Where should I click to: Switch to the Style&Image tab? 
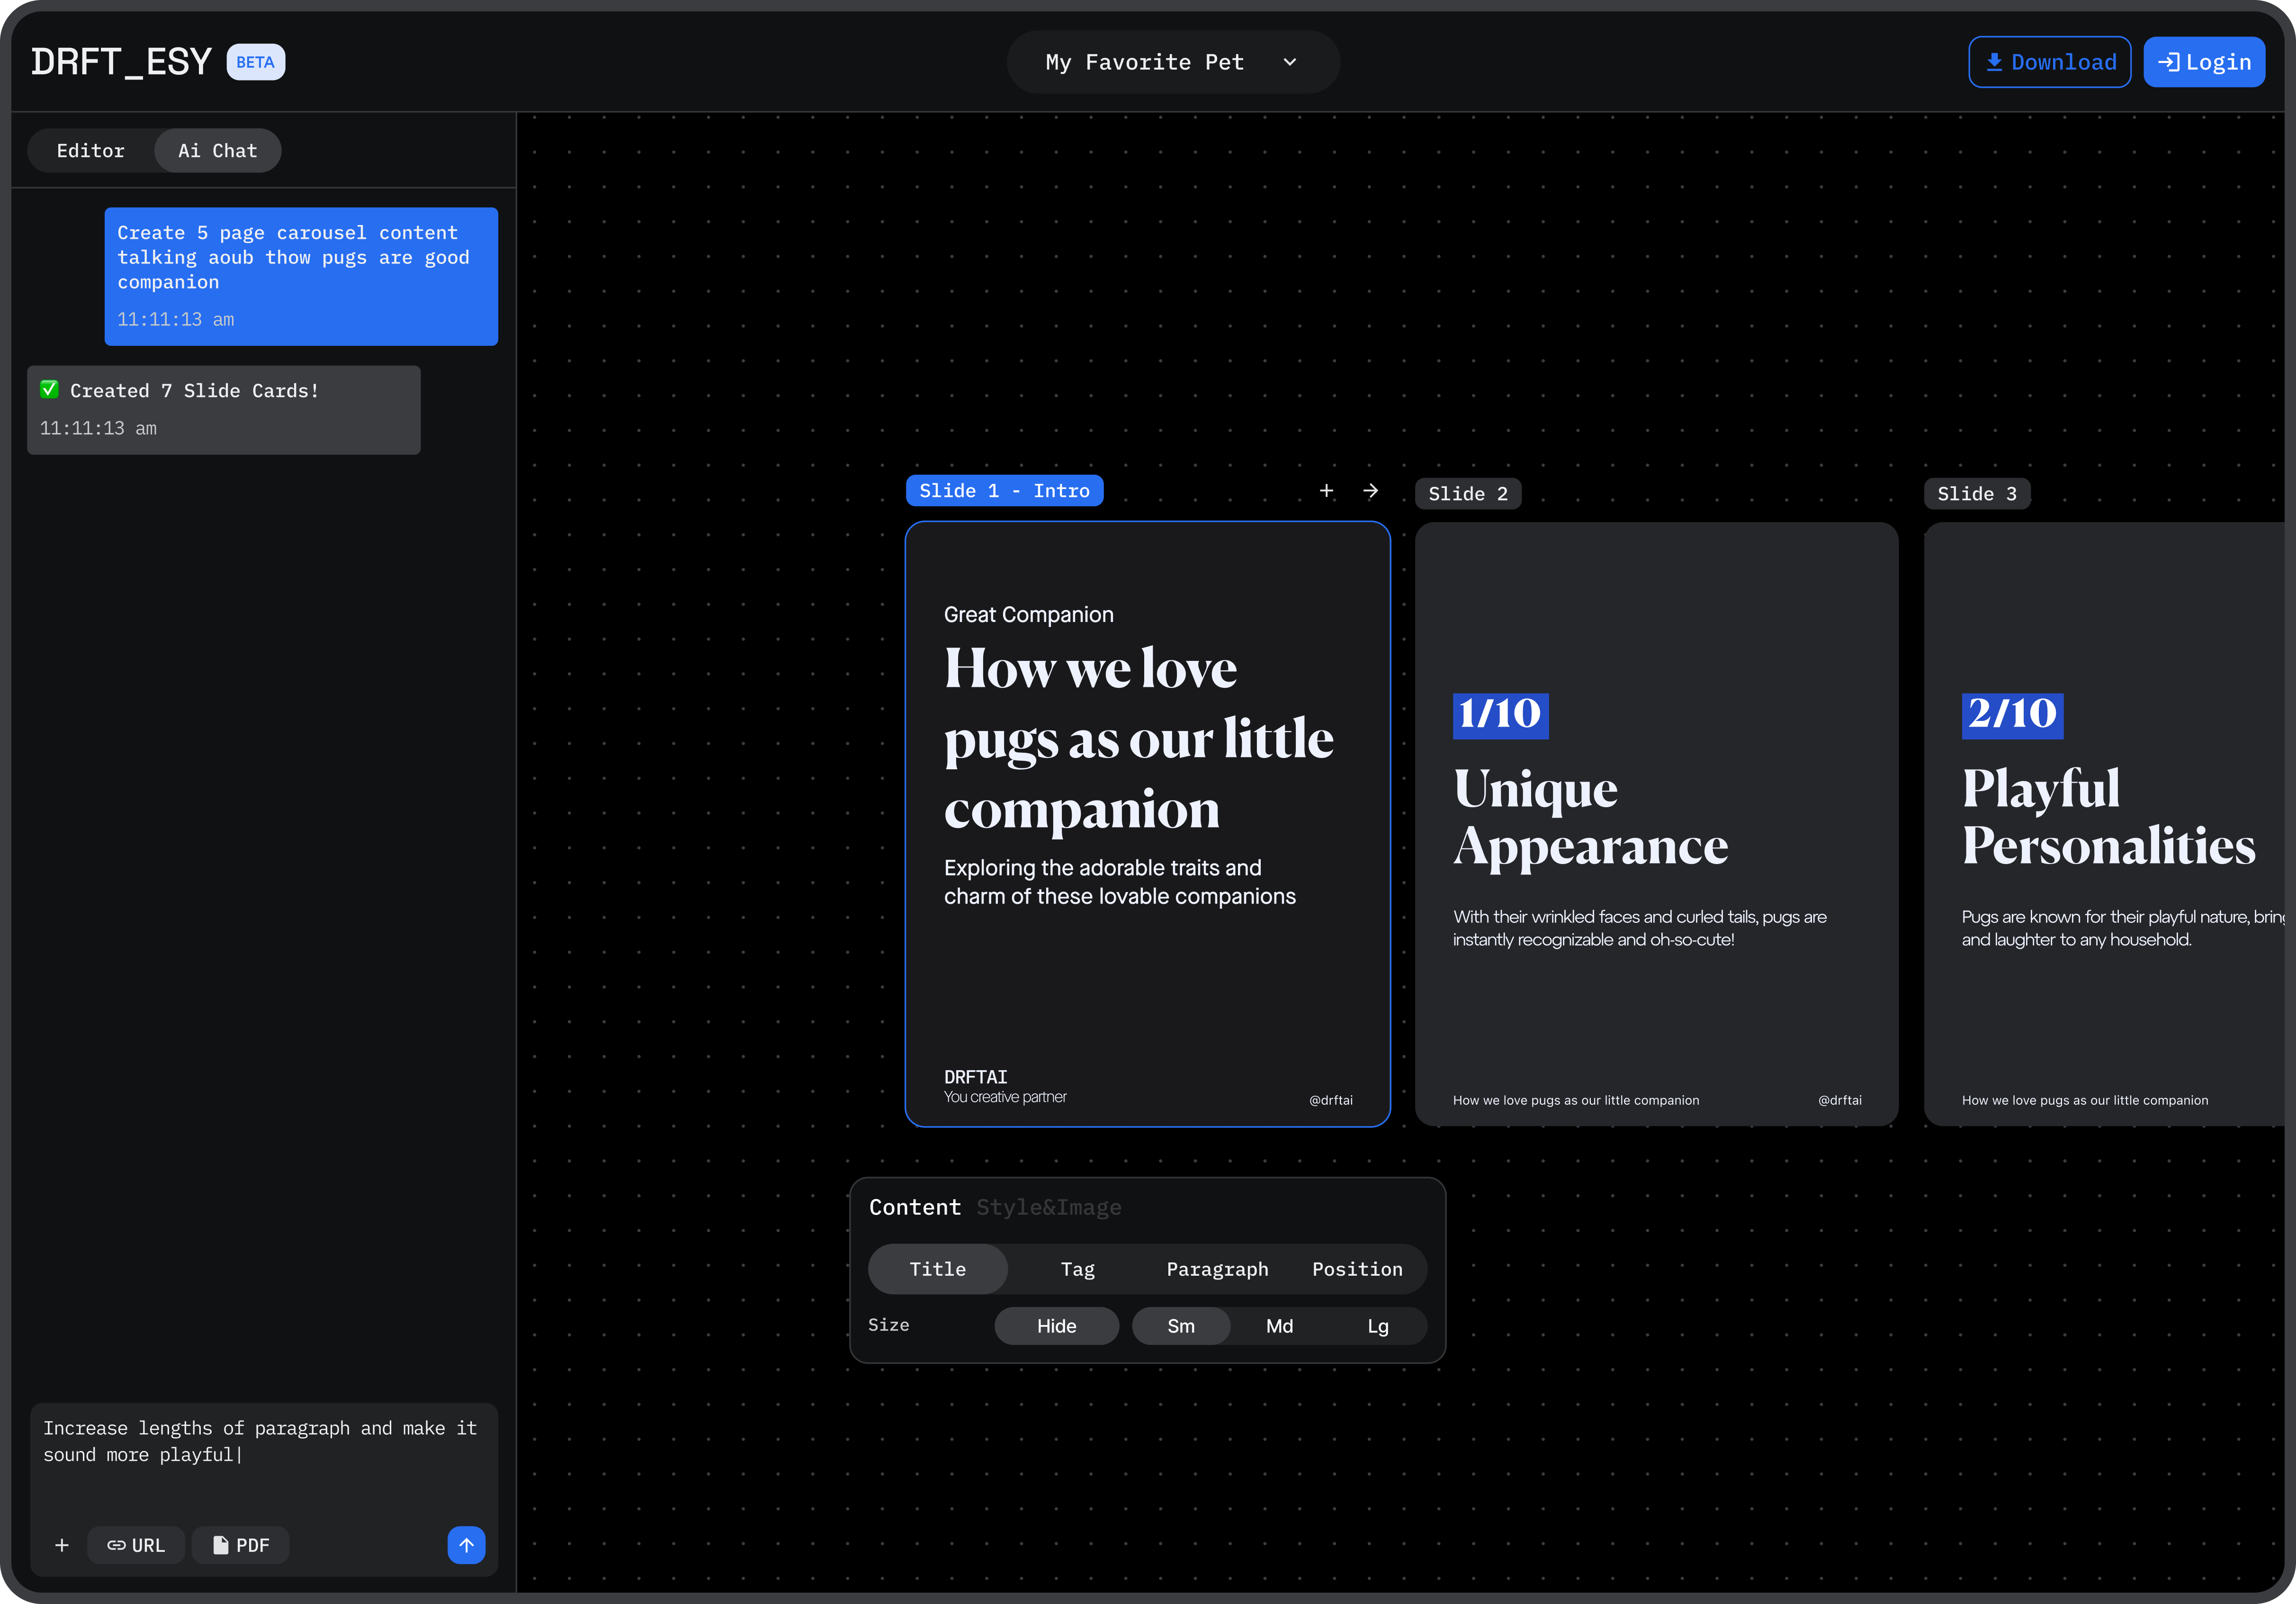pos(1048,1207)
